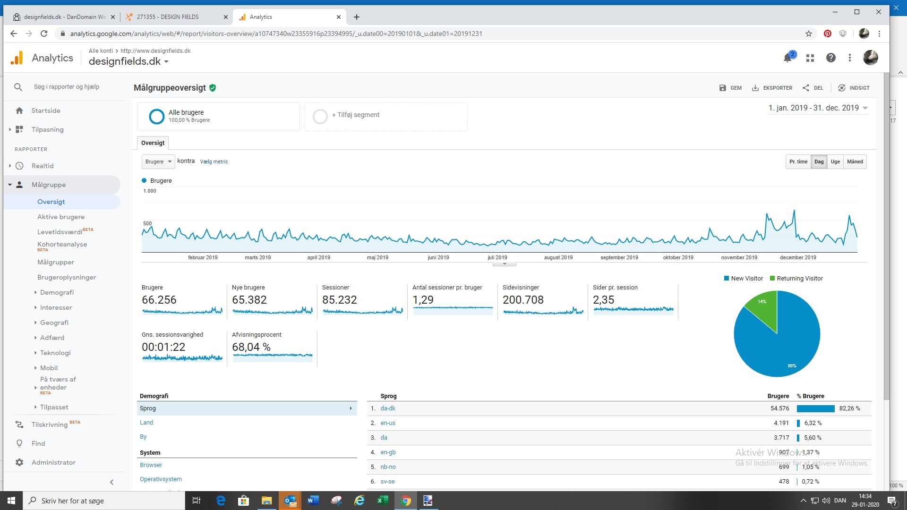
Task: Switch to the 271355 DESIGN FIELDS tab
Action: coord(168,17)
